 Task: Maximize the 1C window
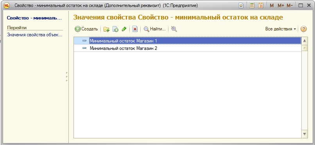click(x=301, y=5)
